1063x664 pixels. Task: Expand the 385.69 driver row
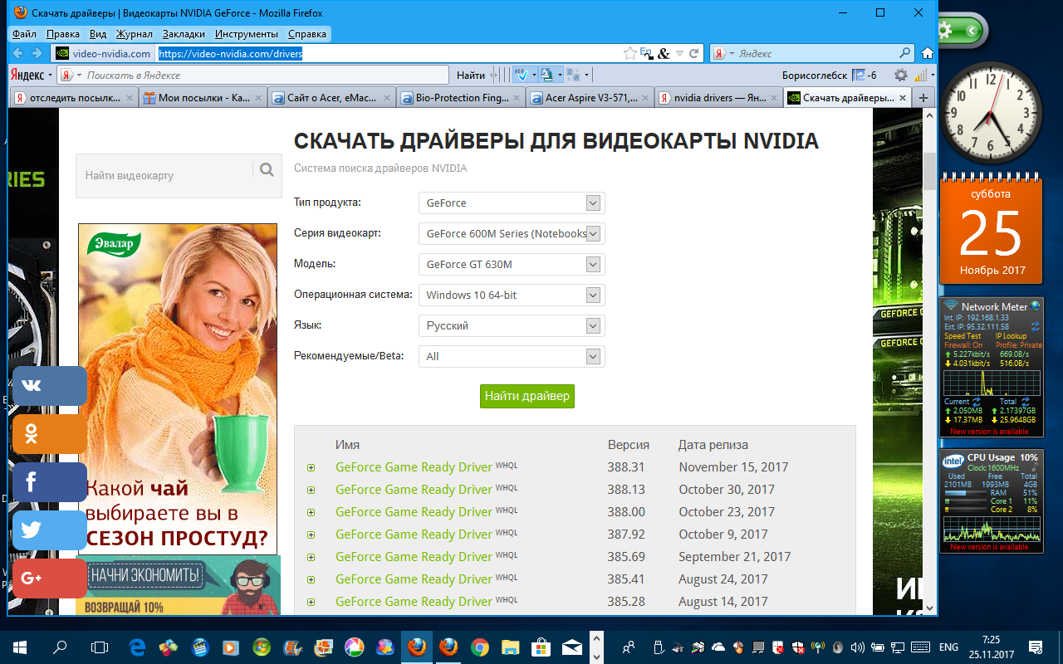(x=311, y=557)
